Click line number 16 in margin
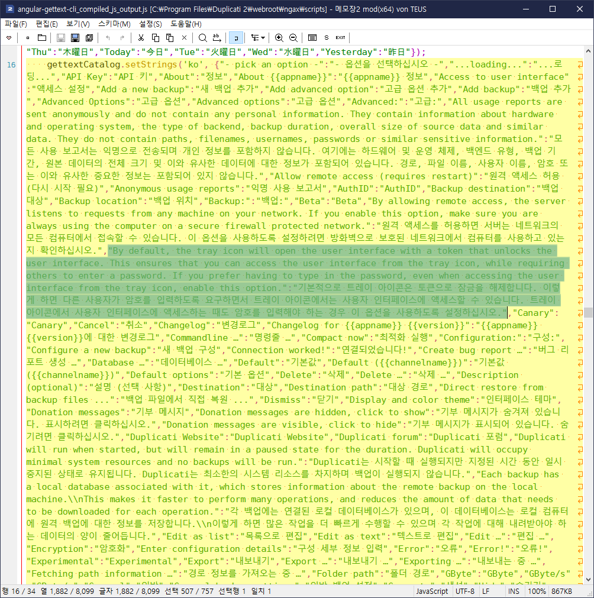594x598 pixels. coord(11,65)
